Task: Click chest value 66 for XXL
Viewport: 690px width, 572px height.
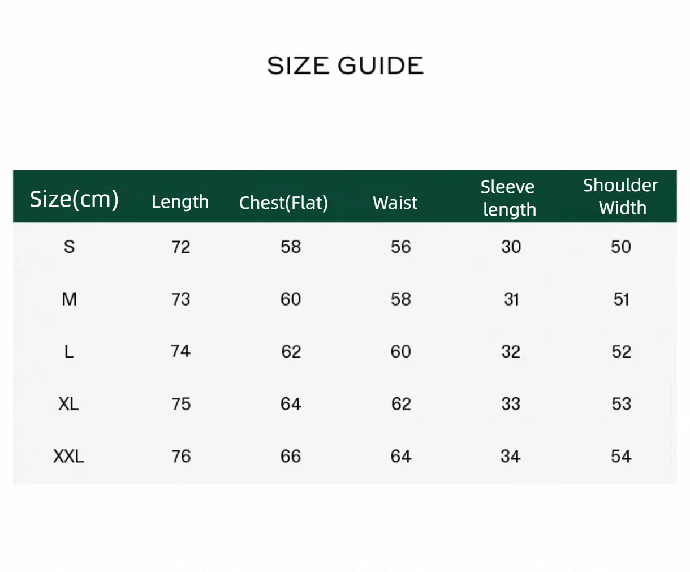Action: tap(291, 456)
